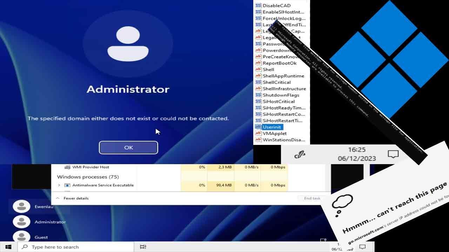The width and height of the screenshot is (449, 252).
Task: Click the icon beside ShellInfrastructure
Action: pyautogui.click(x=258, y=89)
